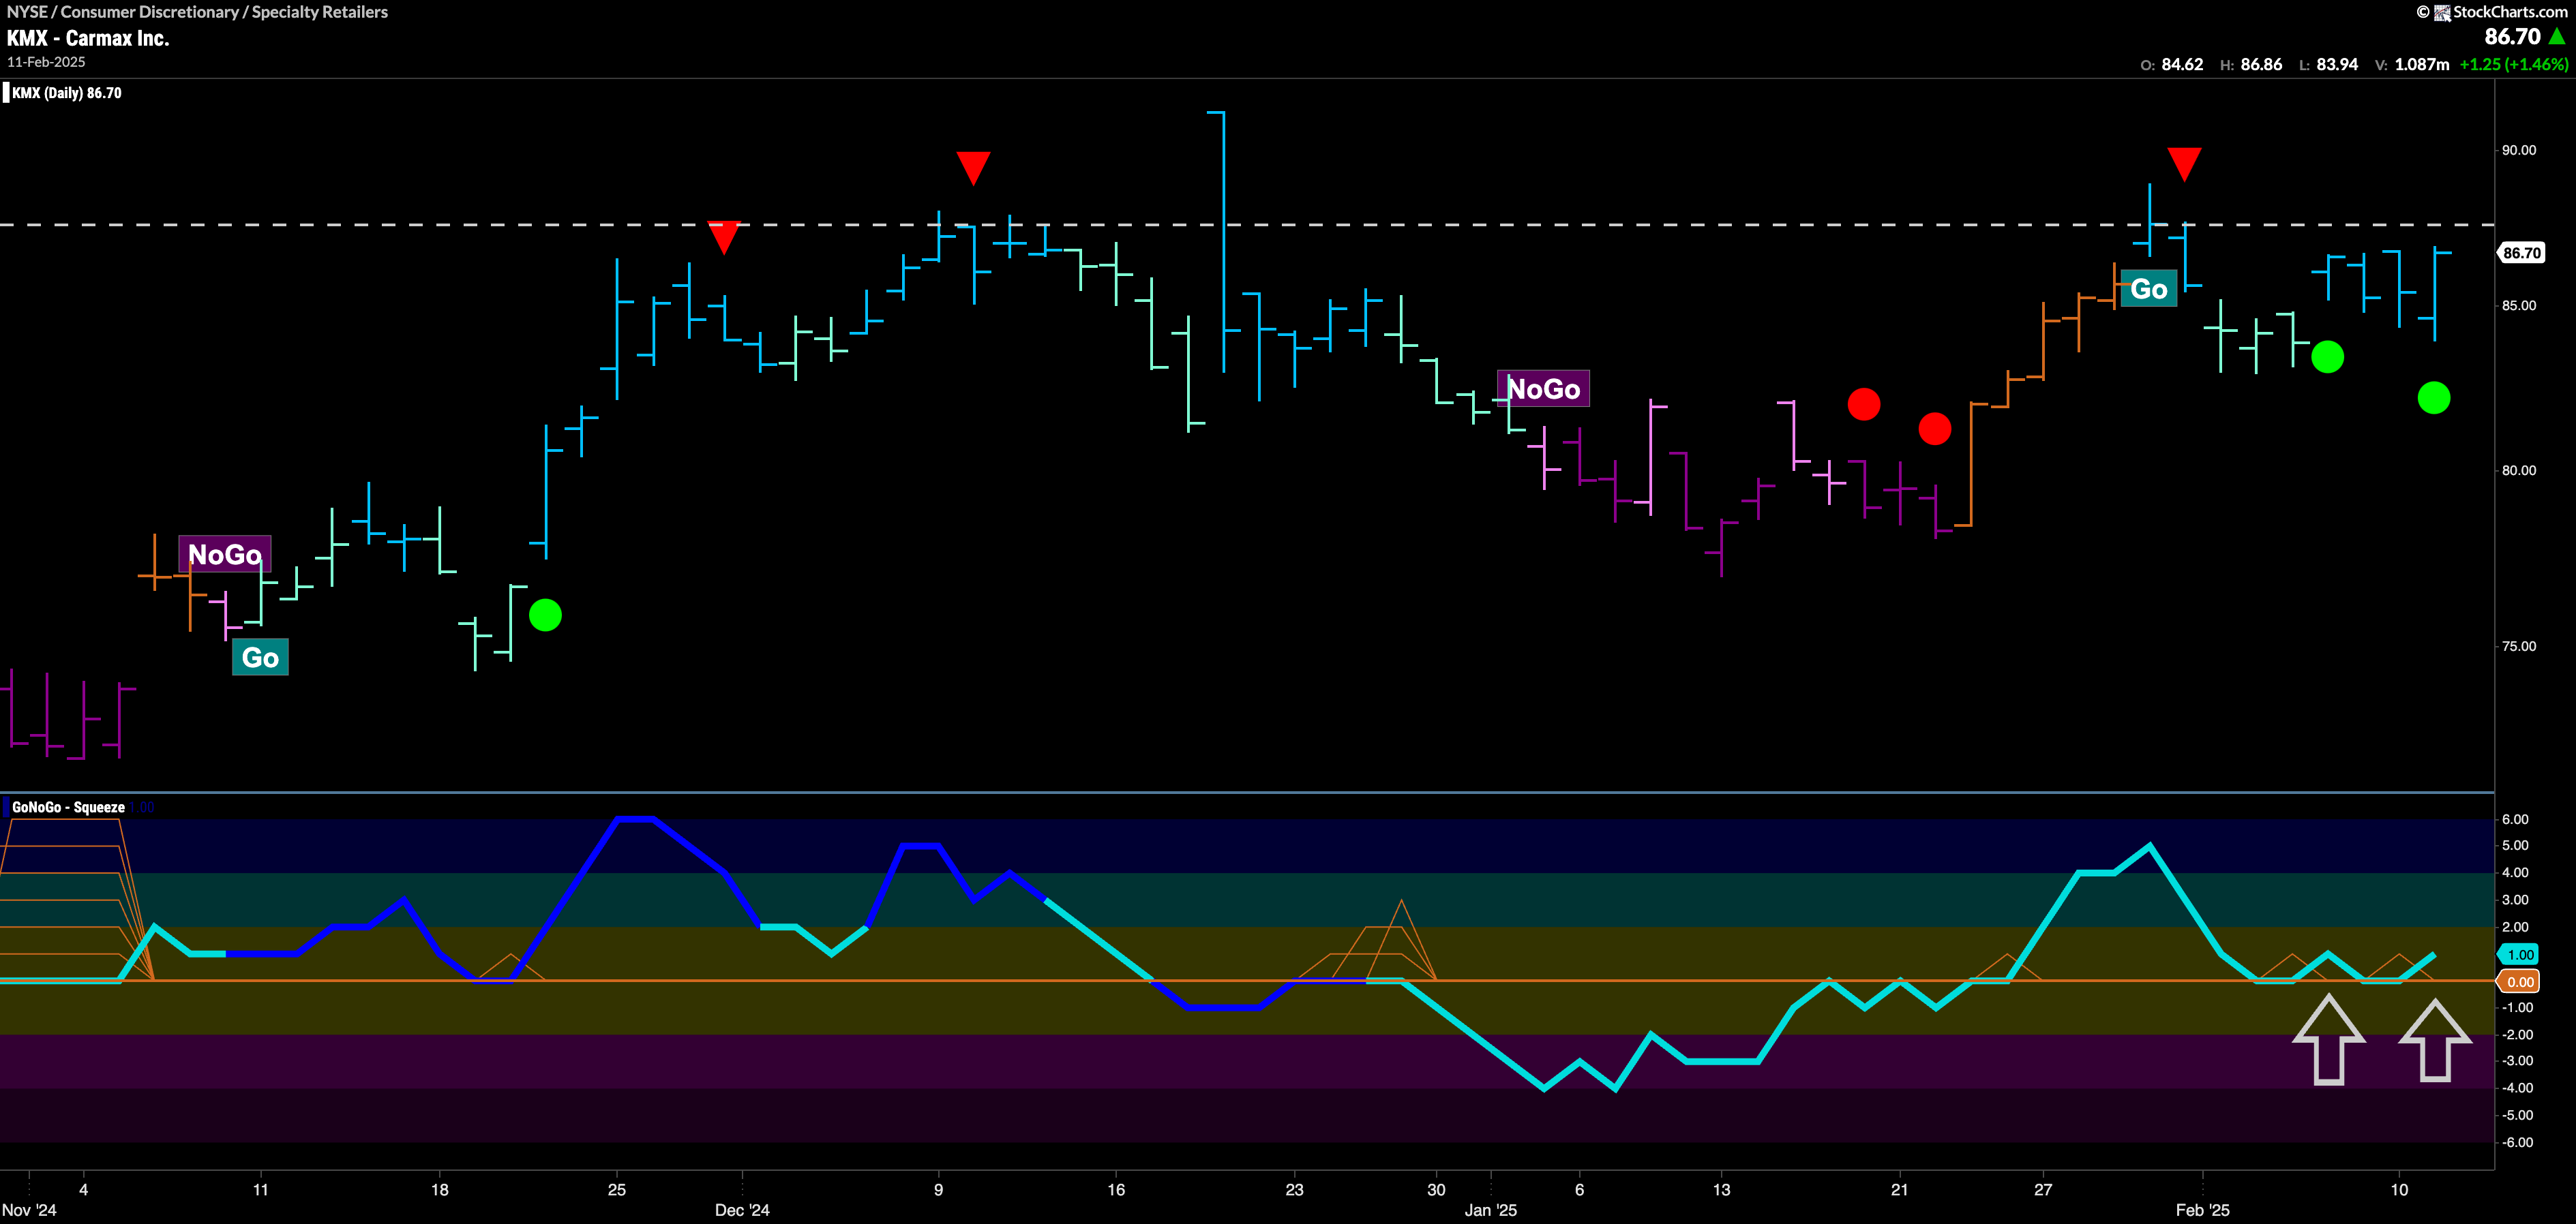This screenshot has width=2576, height=1224.
Task: Click the 25 date tick in November
Action: (x=617, y=1189)
